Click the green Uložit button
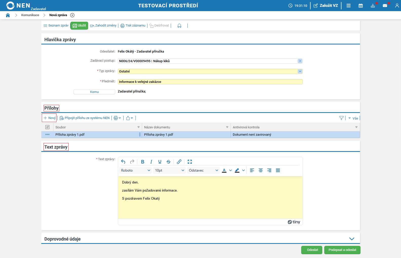Image resolution: width=401 pixels, height=258 pixels. 79,26
